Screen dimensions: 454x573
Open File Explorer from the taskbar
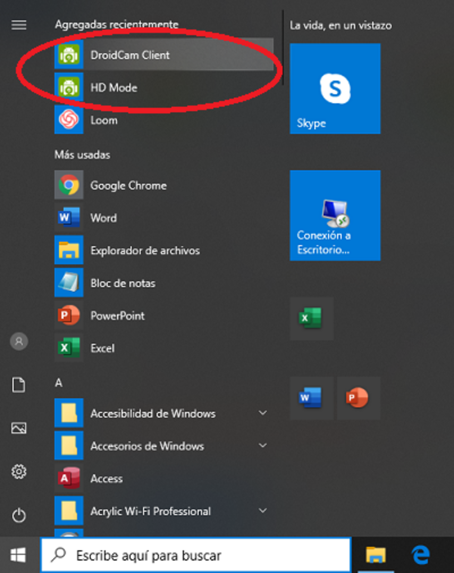(x=376, y=555)
